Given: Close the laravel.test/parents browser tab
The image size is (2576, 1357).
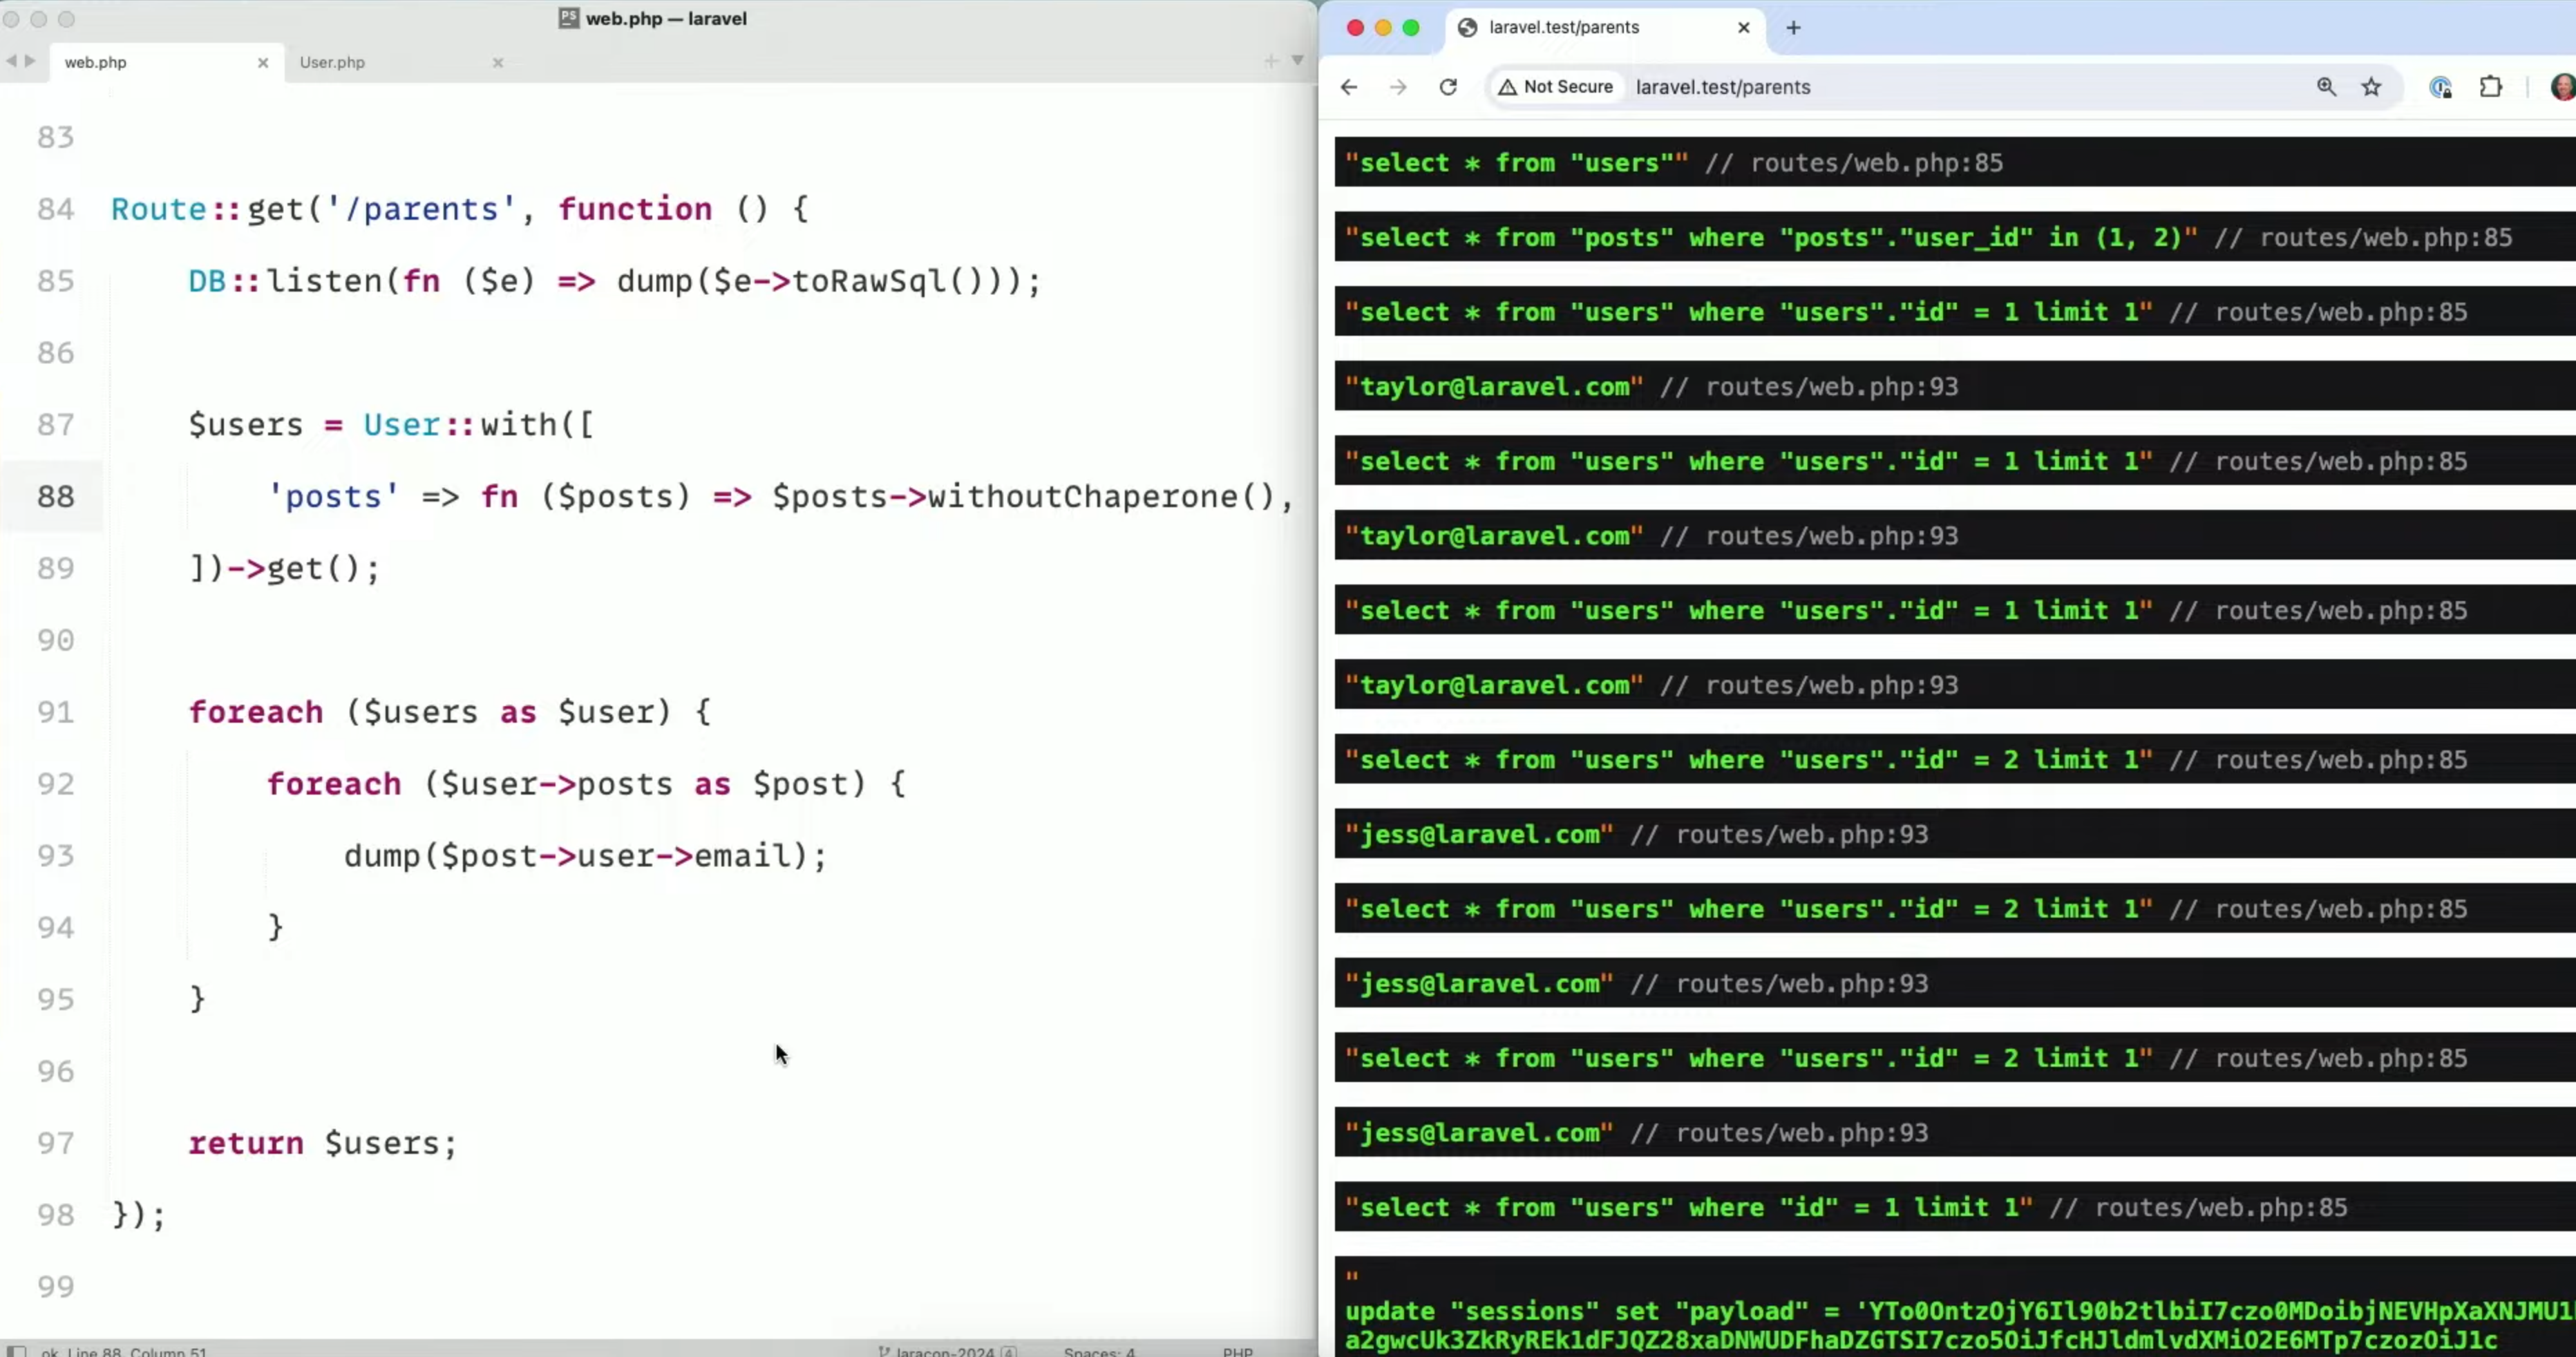Looking at the screenshot, I should [1744, 28].
